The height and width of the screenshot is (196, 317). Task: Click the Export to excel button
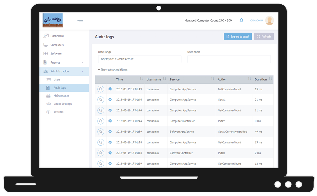pos(238,37)
